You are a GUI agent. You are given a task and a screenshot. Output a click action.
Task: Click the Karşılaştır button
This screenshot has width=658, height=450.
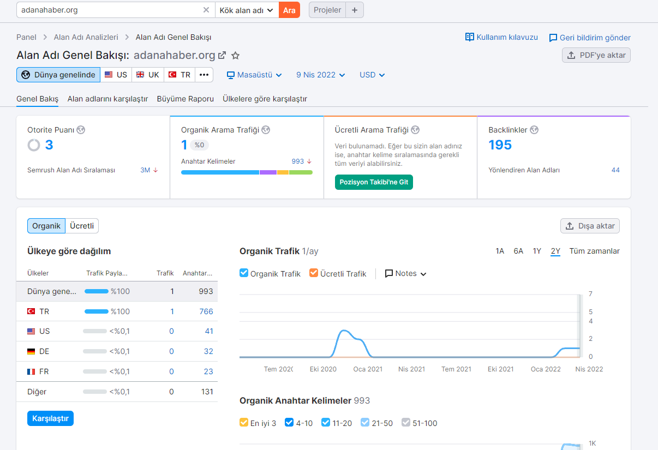point(50,418)
